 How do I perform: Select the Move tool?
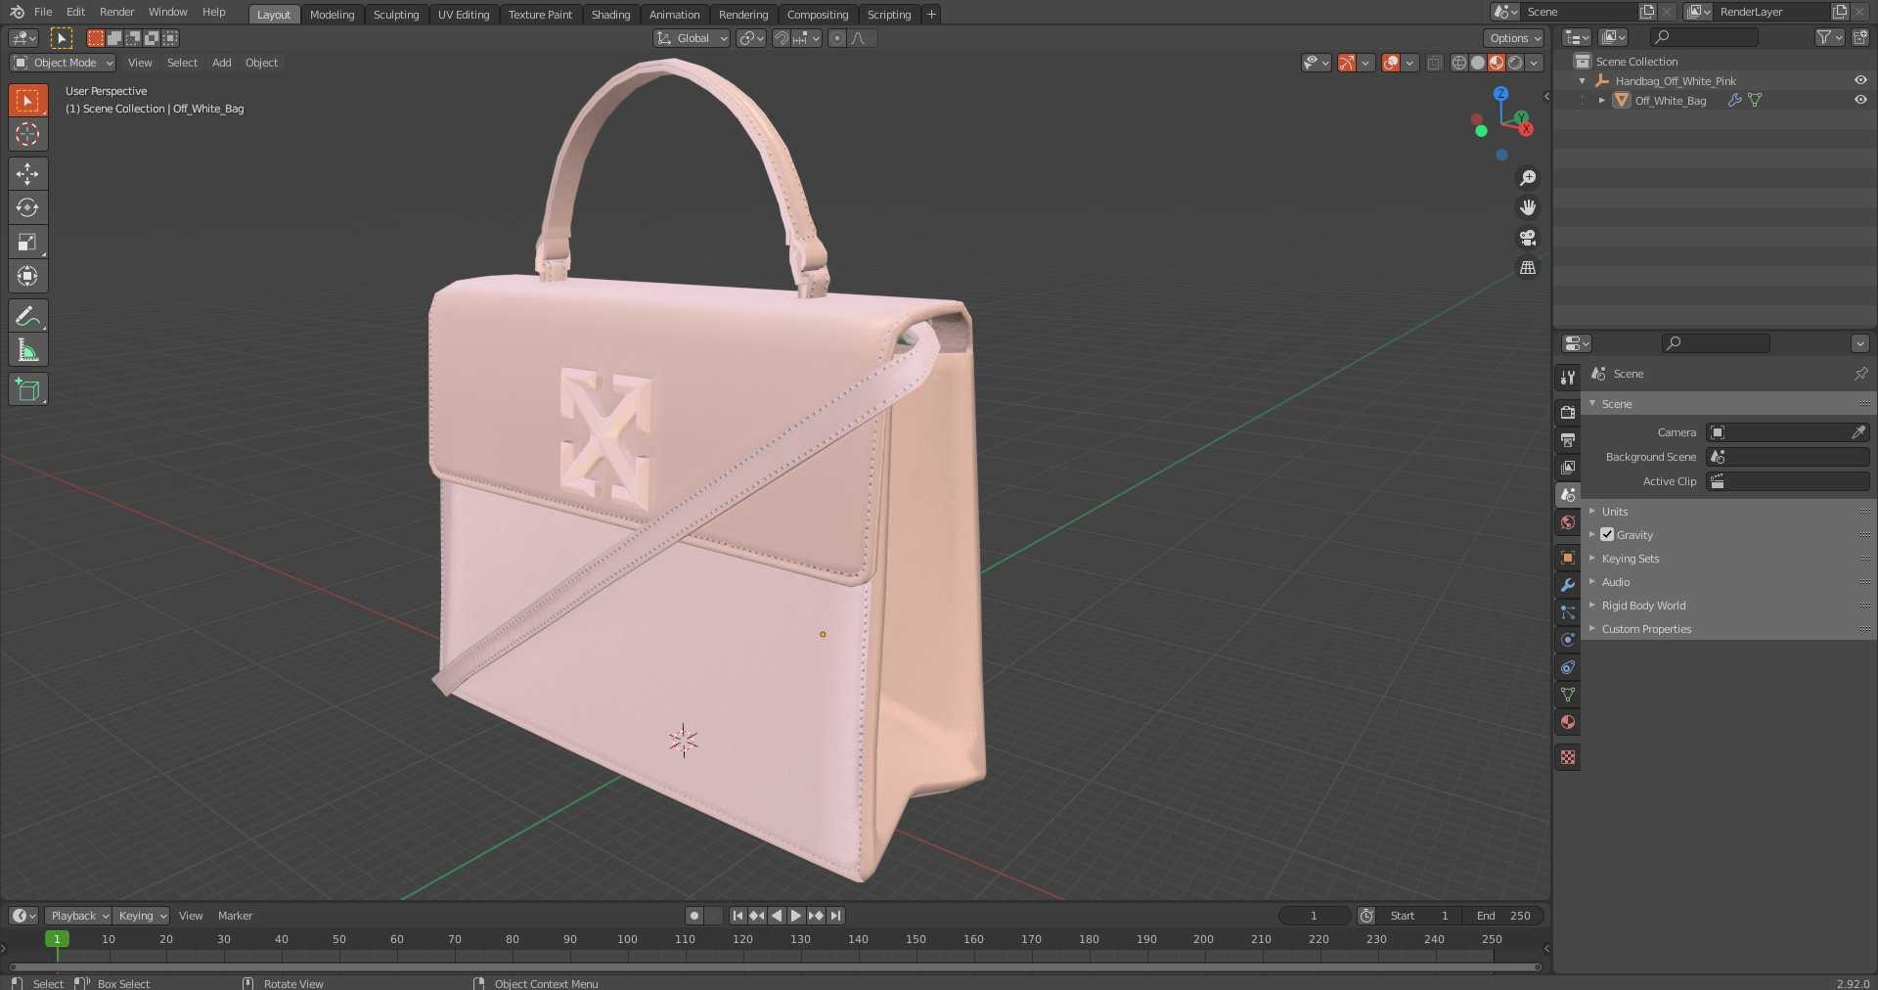[x=27, y=174]
